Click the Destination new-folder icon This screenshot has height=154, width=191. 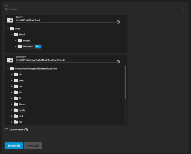(x=10, y=60)
